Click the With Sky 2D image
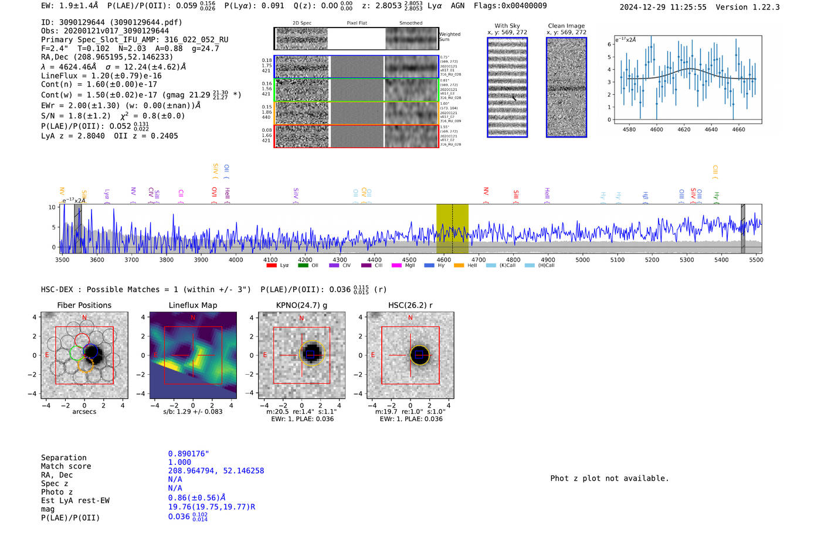The image size is (821, 558). click(x=507, y=87)
